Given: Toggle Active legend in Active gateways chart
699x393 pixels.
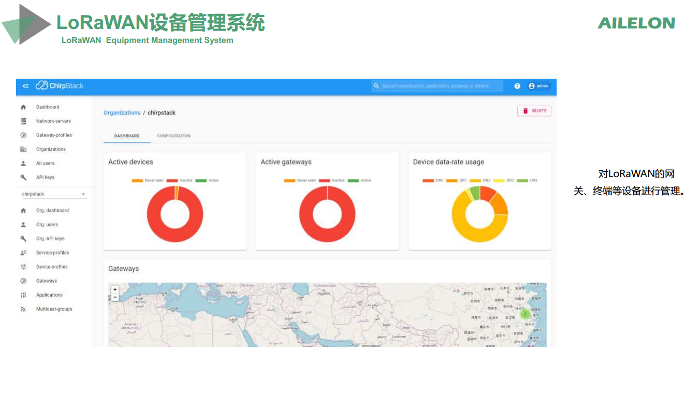Looking at the screenshot, I should click(x=360, y=181).
